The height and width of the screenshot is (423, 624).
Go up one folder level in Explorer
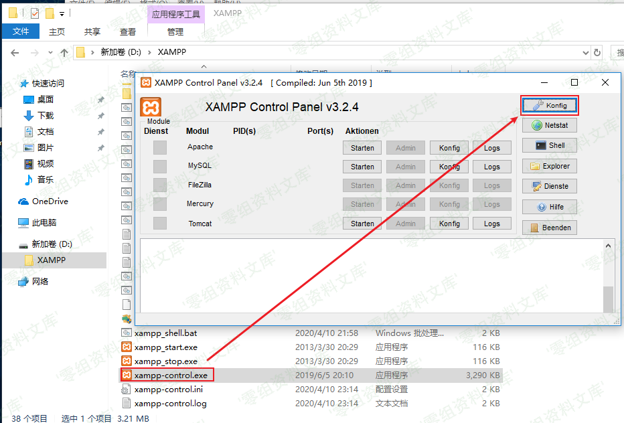pos(64,52)
